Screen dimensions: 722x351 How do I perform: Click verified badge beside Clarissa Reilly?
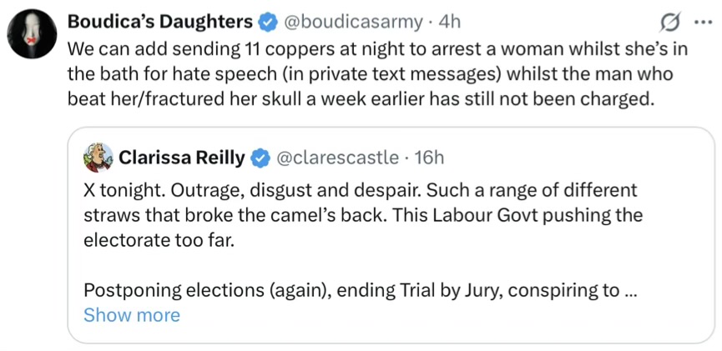261,156
